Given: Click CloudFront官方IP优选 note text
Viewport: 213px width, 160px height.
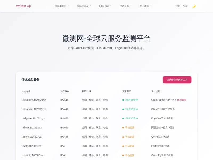Looking at the screenshot, I should point(163,109).
